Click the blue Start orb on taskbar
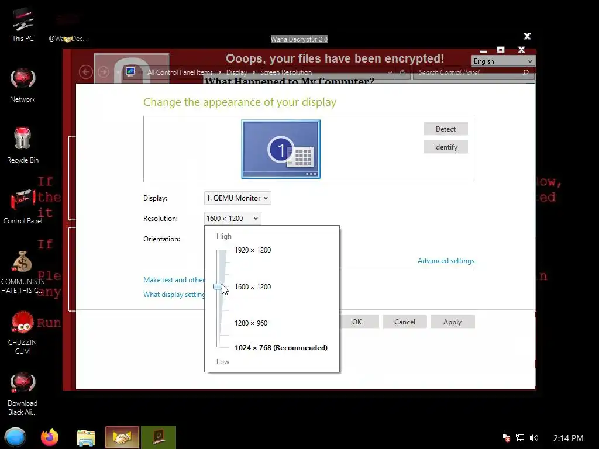Image resolution: width=599 pixels, height=449 pixels. click(x=15, y=437)
